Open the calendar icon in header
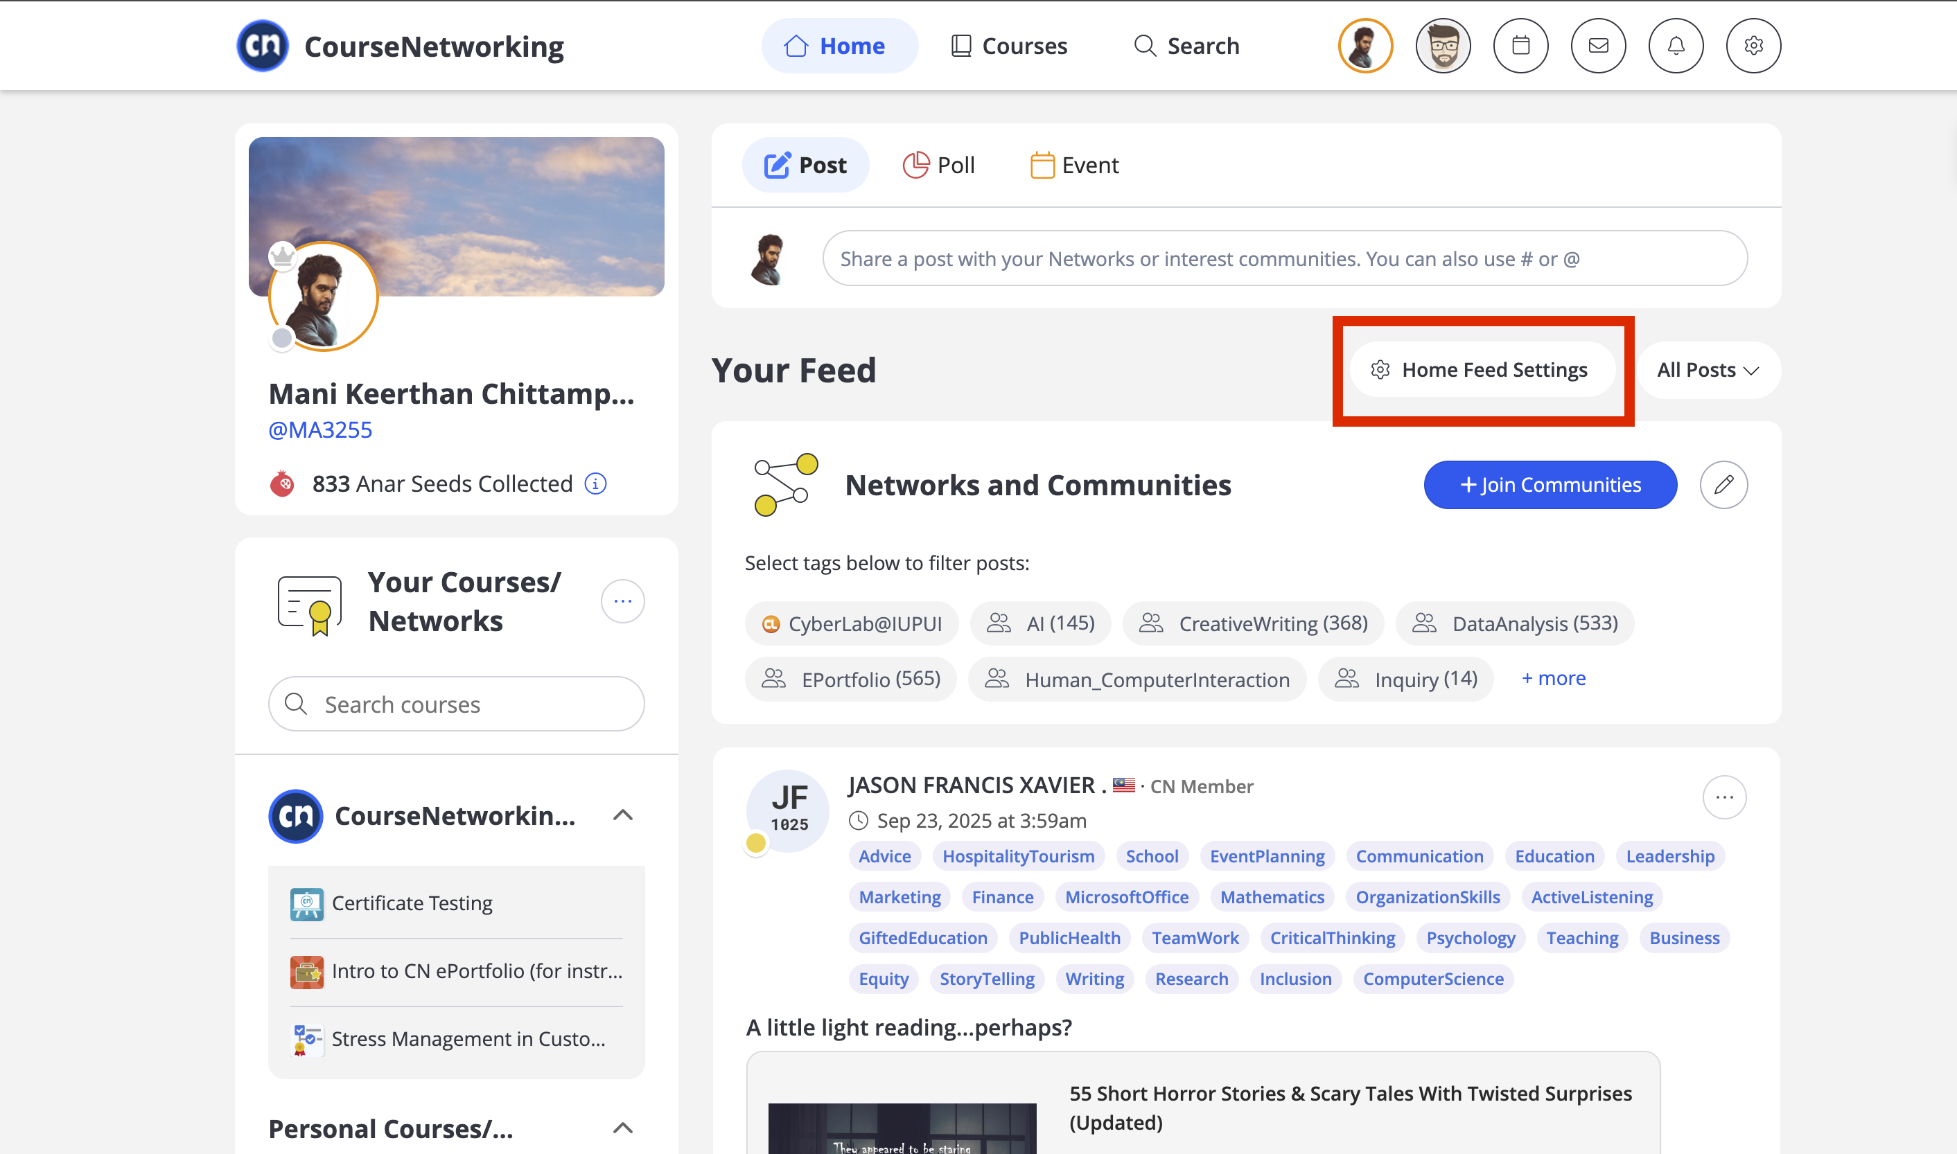This screenshot has height=1154, width=1957. [1520, 46]
